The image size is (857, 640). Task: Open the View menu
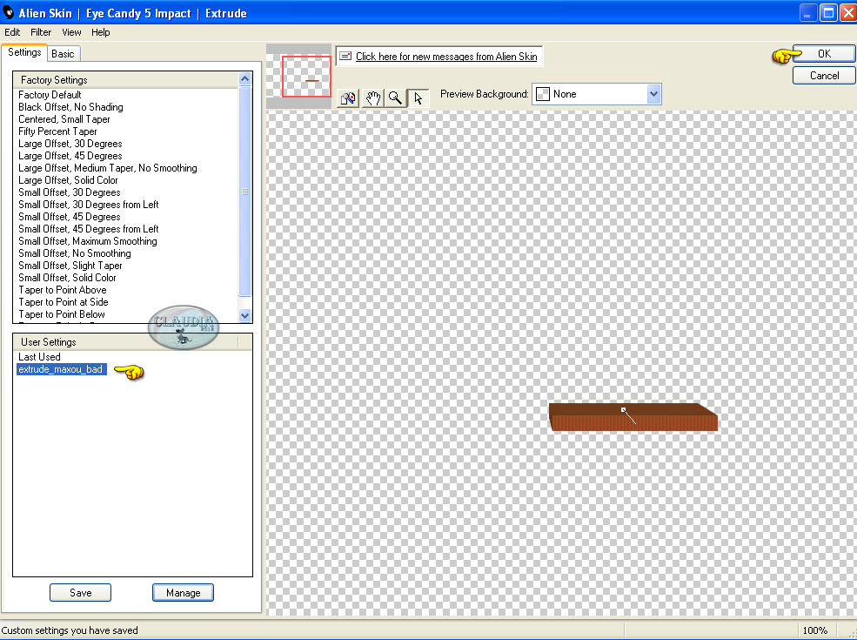point(71,32)
